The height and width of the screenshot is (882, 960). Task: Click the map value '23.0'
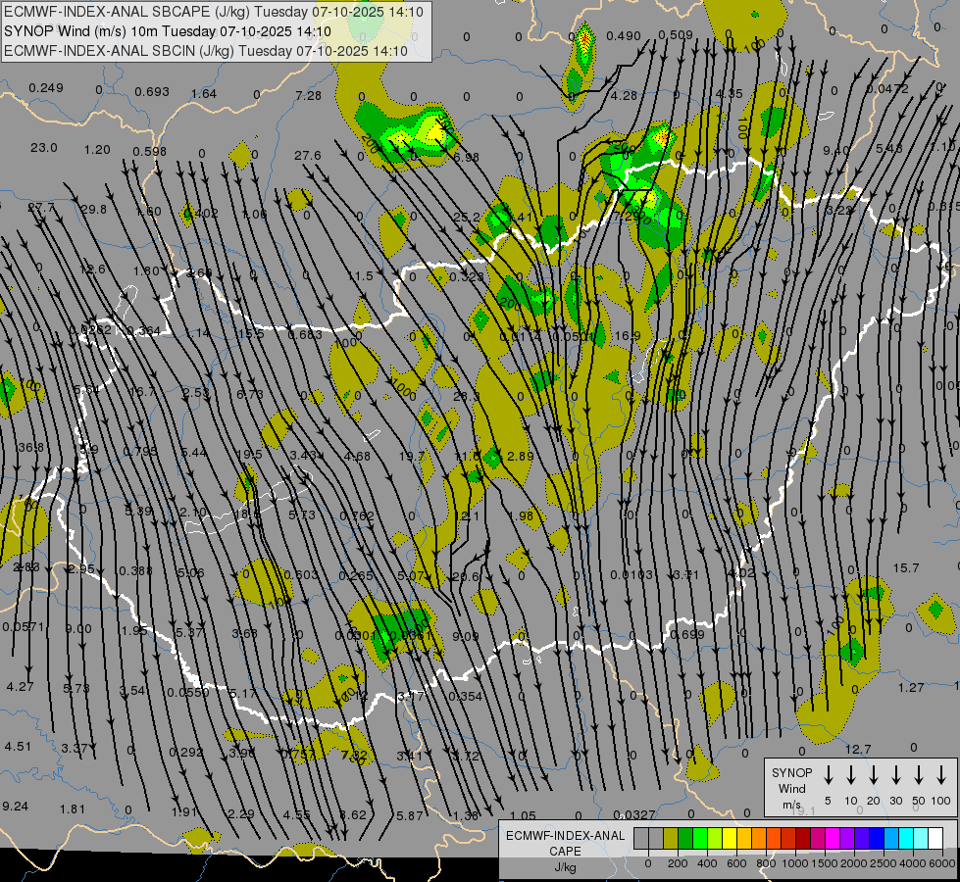(44, 148)
